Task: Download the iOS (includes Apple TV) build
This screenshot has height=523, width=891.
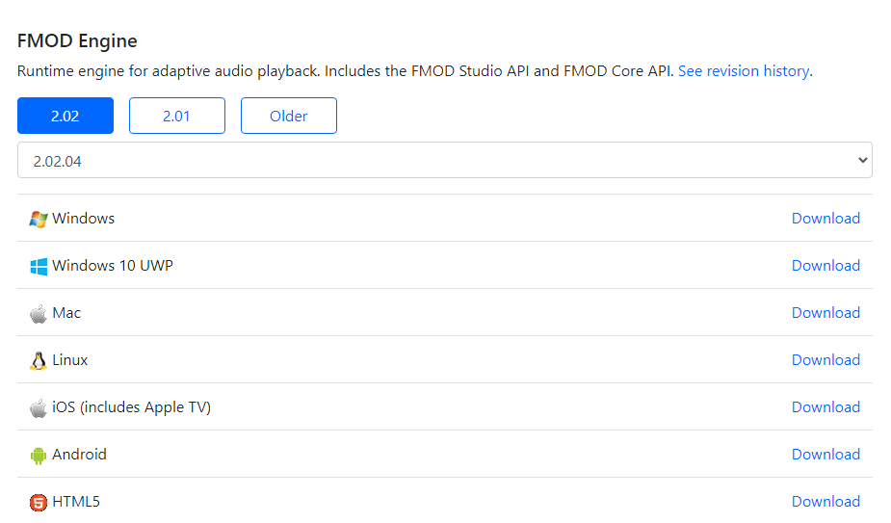Action: (x=825, y=407)
